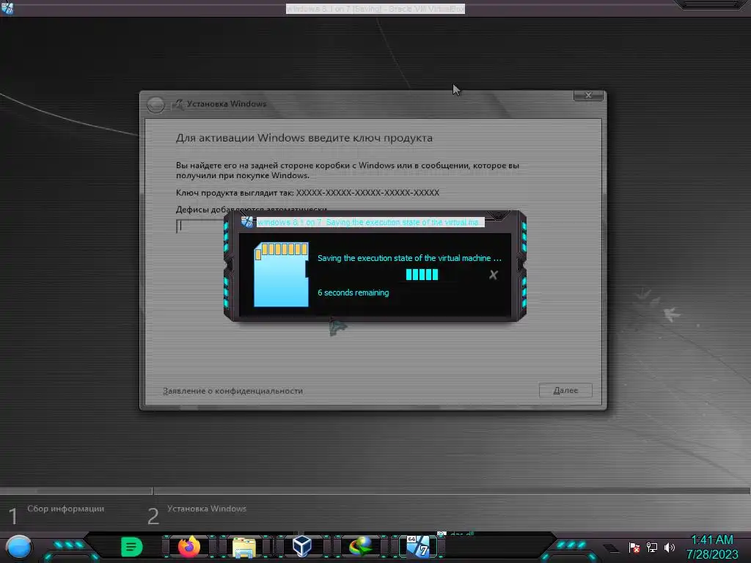
Task: Click the saving progress bar
Action: click(x=422, y=274)
